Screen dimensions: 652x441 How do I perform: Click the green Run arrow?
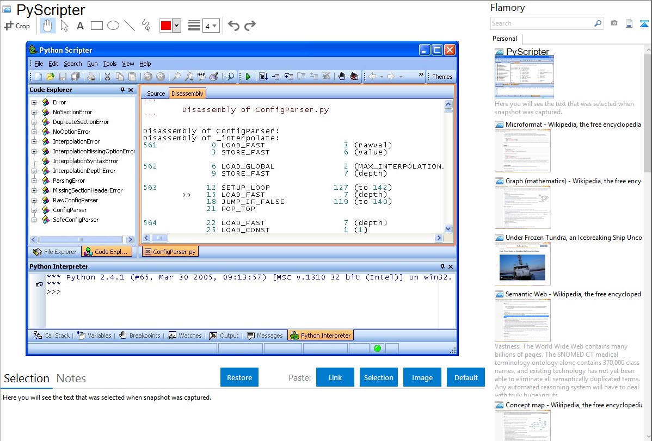[x=248, y=77]
